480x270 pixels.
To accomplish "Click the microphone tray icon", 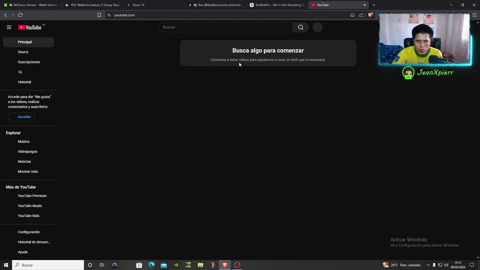I will click(x=434, y=265).
